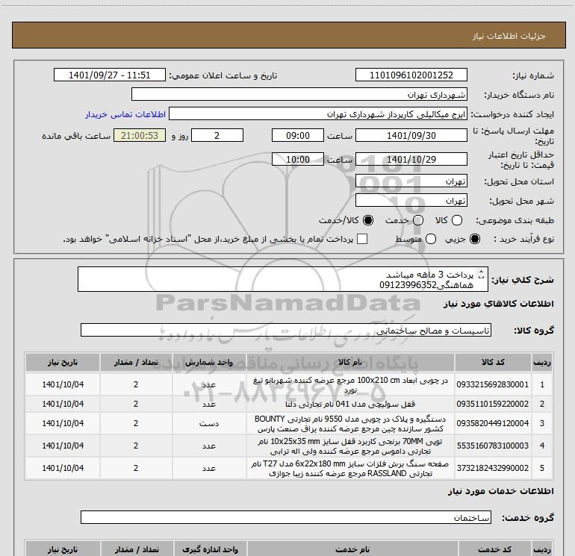575x556 pixels.
Task: Click product code 0935110159220002
Action: point(493,404)
